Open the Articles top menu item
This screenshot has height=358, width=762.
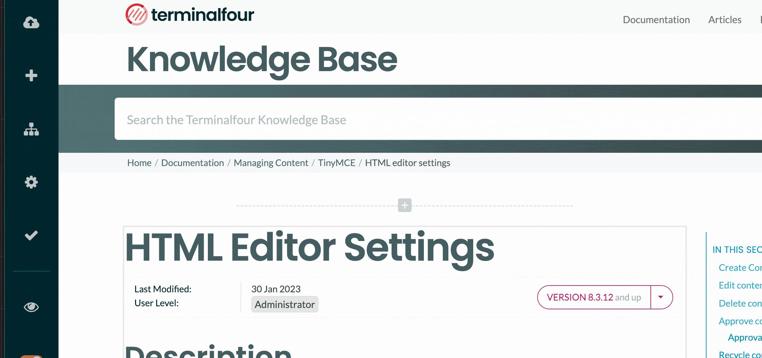pyautogui.click(x=725, y=20)
